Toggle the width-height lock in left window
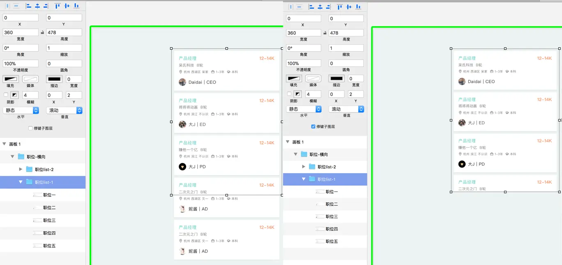Screen dimensions: 562x265 (x=42, y=32)
